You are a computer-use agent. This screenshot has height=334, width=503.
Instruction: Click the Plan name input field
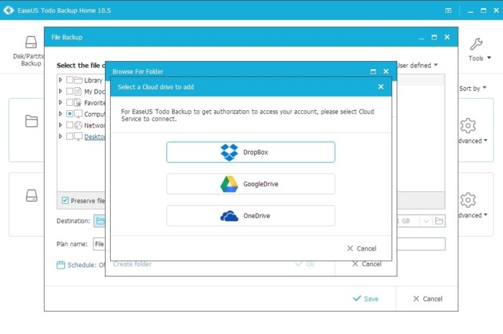pyautogui.click(x=269, y=244)
